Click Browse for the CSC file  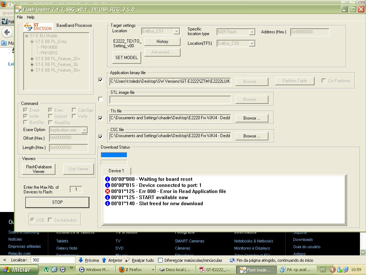252,136
